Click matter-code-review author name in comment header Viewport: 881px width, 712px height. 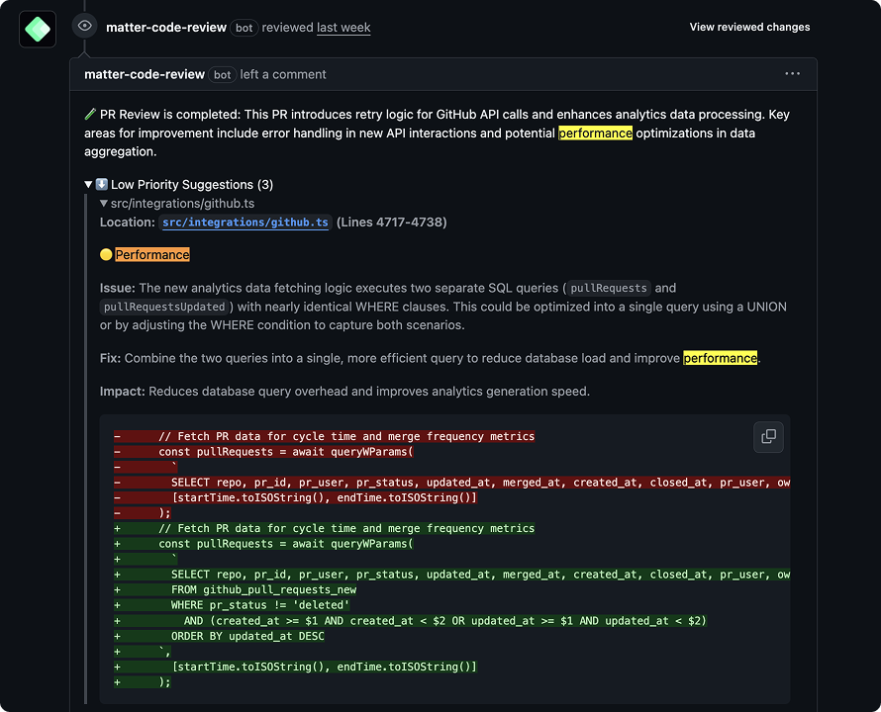coord(145,74)
